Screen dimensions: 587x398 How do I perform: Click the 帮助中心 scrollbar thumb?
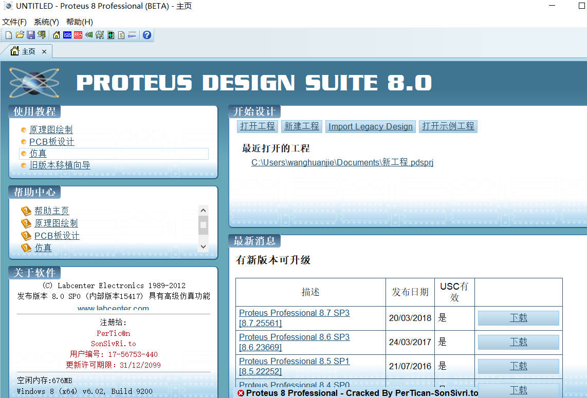(x=203, y=225)
